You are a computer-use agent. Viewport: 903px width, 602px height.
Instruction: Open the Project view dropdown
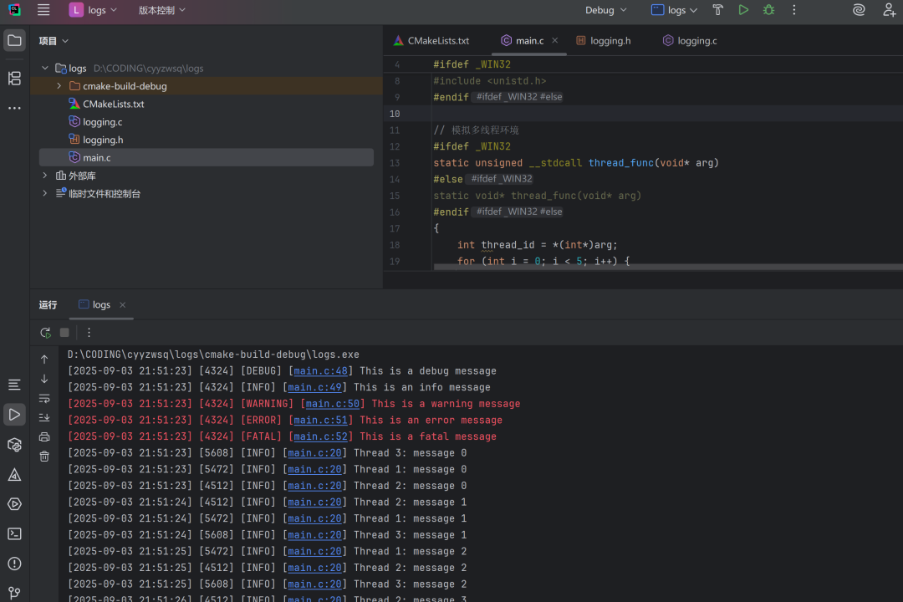coord(54,41)
